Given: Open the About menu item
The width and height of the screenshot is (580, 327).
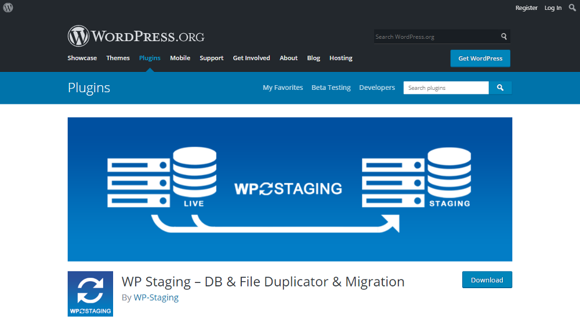Looking at the screenshot, I should click(x=288, y=58).
